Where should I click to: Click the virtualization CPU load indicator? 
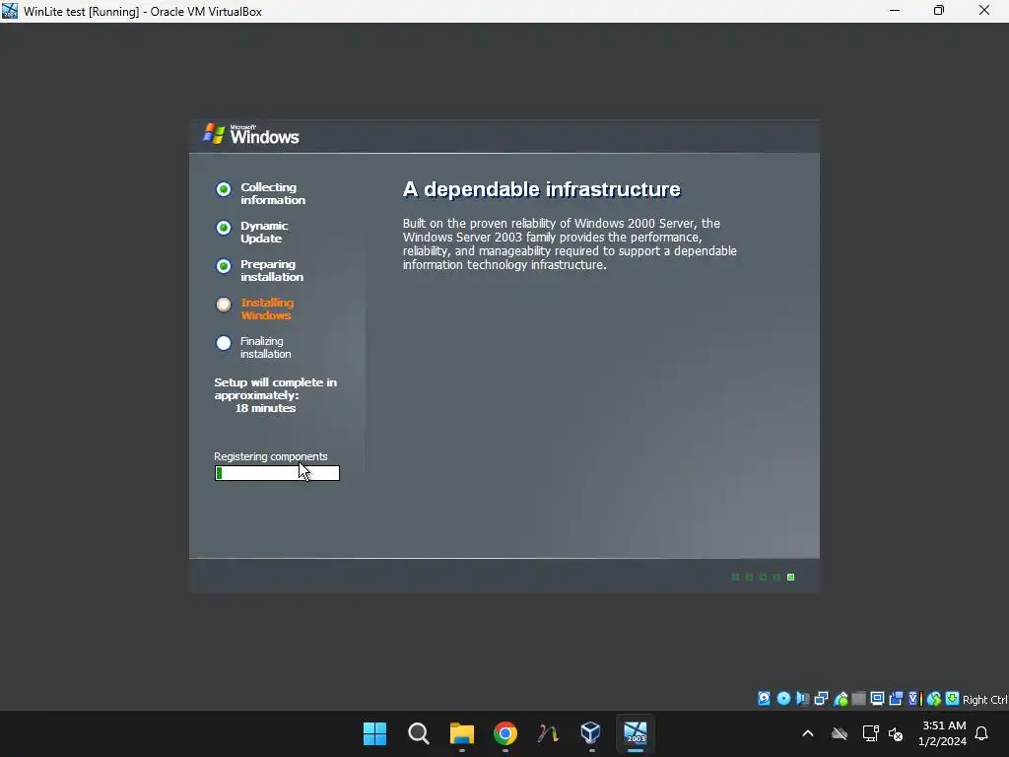coord(915,699)
